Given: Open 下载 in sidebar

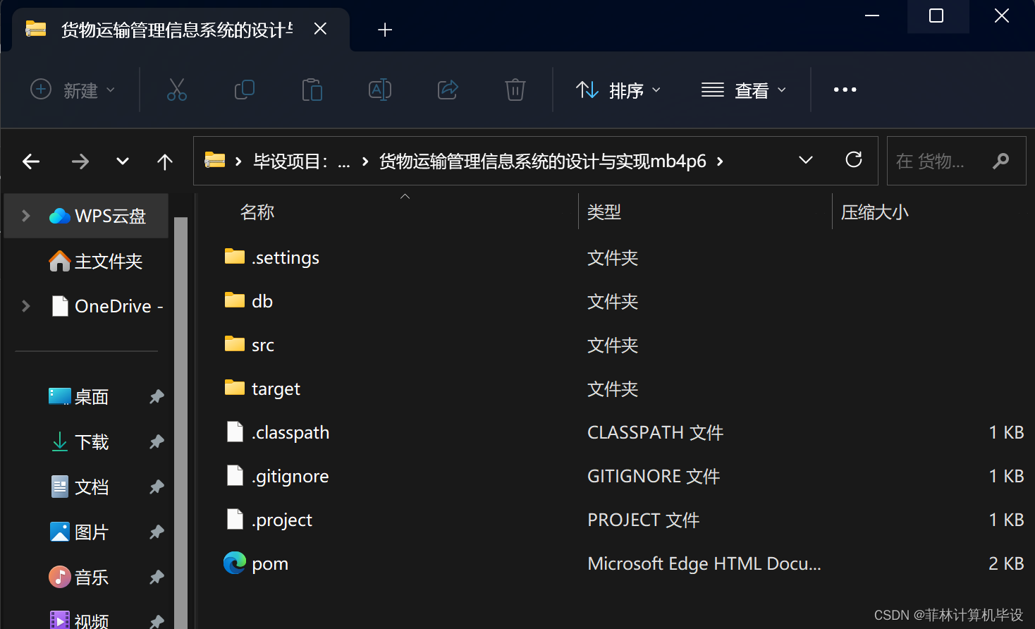Looking at the screenshot, I should [x=78, y=442].
